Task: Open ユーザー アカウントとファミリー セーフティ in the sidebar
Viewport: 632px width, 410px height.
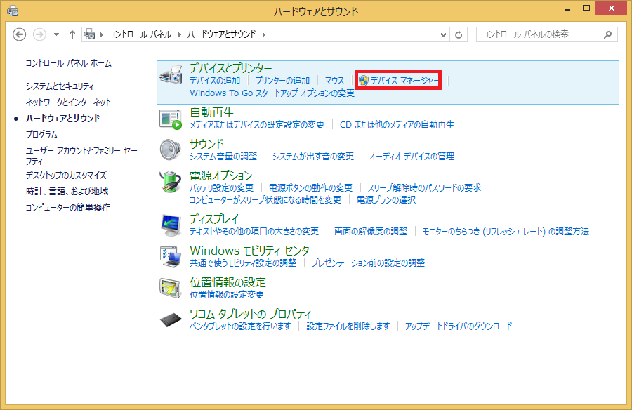Action: click(81, 156)
